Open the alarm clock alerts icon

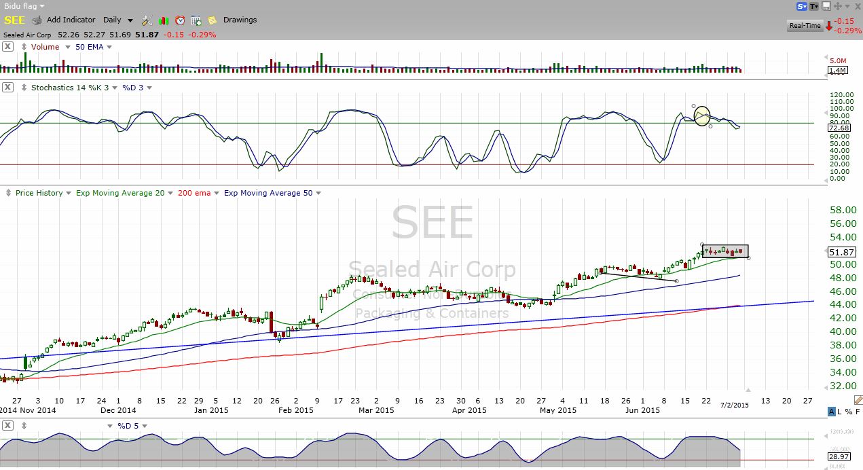(x=180, y=20)
